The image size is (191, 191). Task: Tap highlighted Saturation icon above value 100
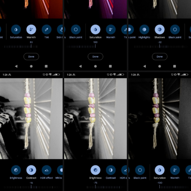95,29
